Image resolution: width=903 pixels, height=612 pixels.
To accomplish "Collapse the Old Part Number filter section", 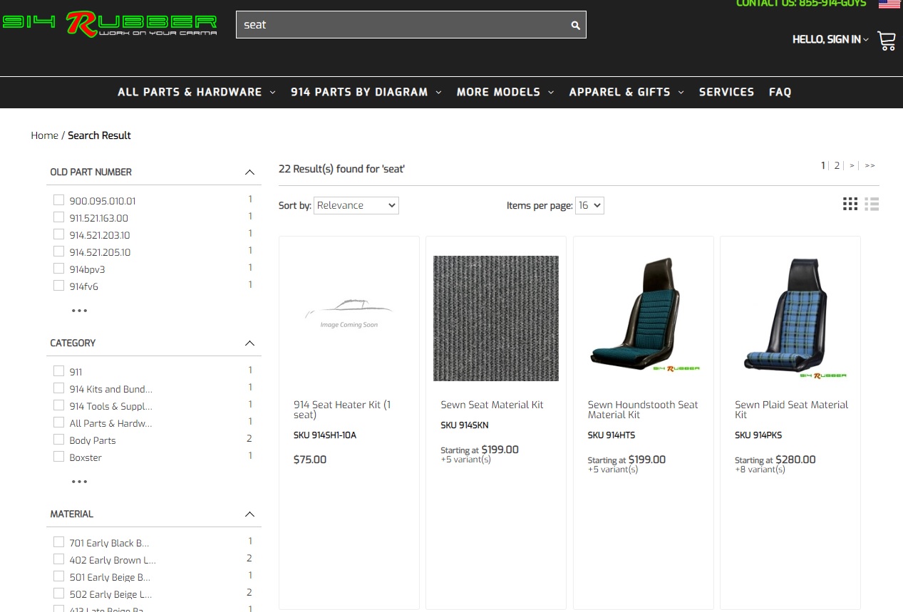I will 249,172.
